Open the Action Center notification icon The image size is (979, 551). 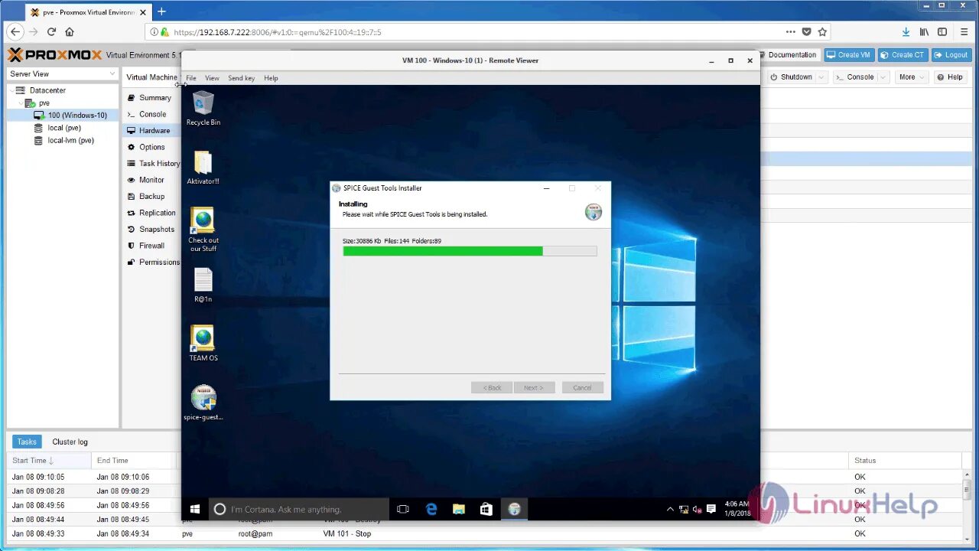coord(711,509)
